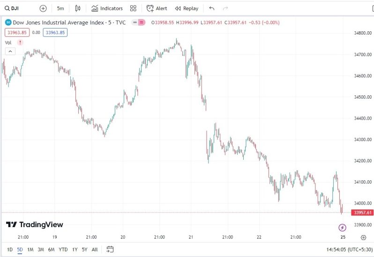Open the indicator templates grid icon
Image resolution: width=374 pixels, height=257 pixels.
(133, 8)
